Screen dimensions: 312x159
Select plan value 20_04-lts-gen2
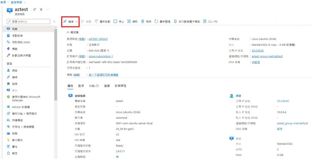(x=125, y=129)
